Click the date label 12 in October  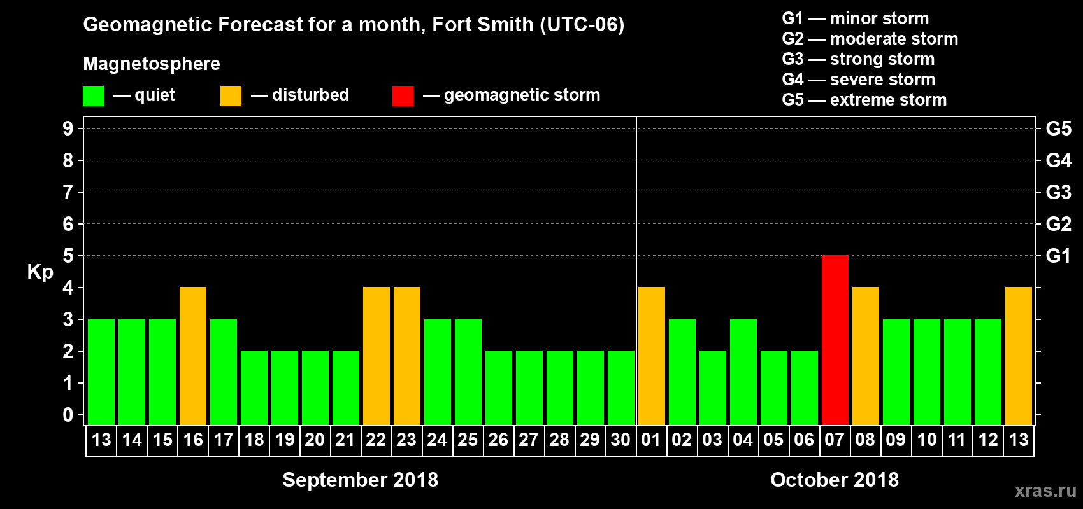pos(988,440)
